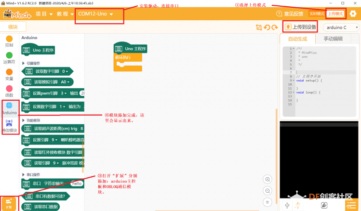Pick the Uno 主程序 block in the palette
The height and width of the screenshot is (211, 361).
[38, 50]
